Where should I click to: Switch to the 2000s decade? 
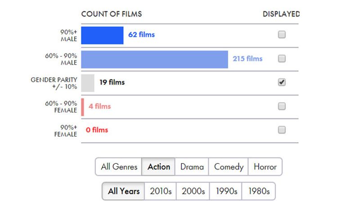point(193,191)
